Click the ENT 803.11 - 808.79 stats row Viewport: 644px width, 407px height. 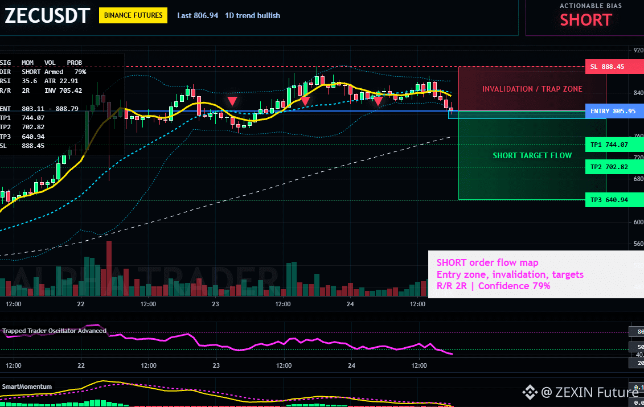(x=39, y=109)
